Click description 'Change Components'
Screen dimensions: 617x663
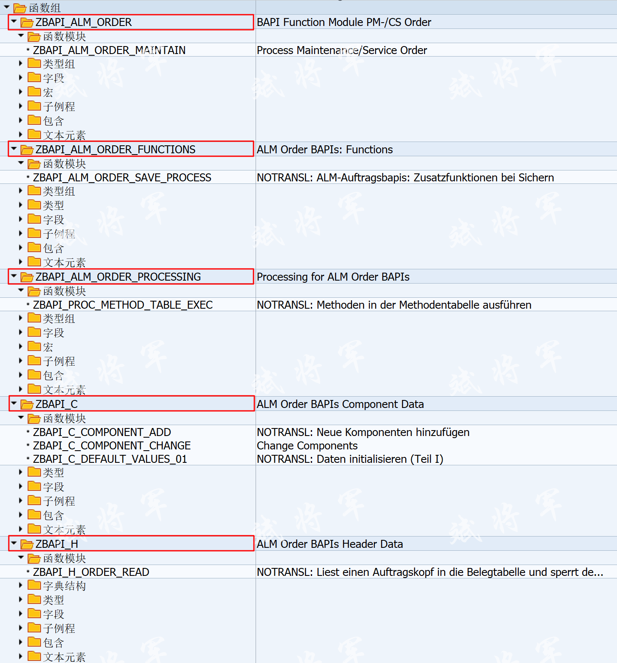click(x=307, y=446)
